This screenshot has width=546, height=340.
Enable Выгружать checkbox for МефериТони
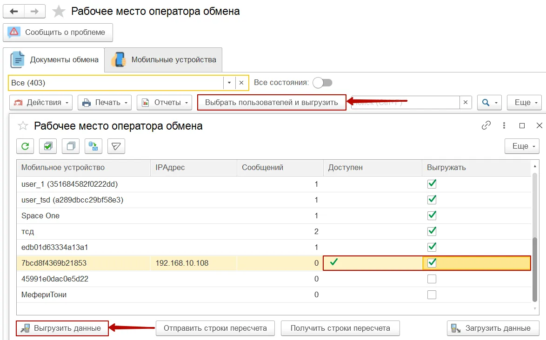(432, 294)
